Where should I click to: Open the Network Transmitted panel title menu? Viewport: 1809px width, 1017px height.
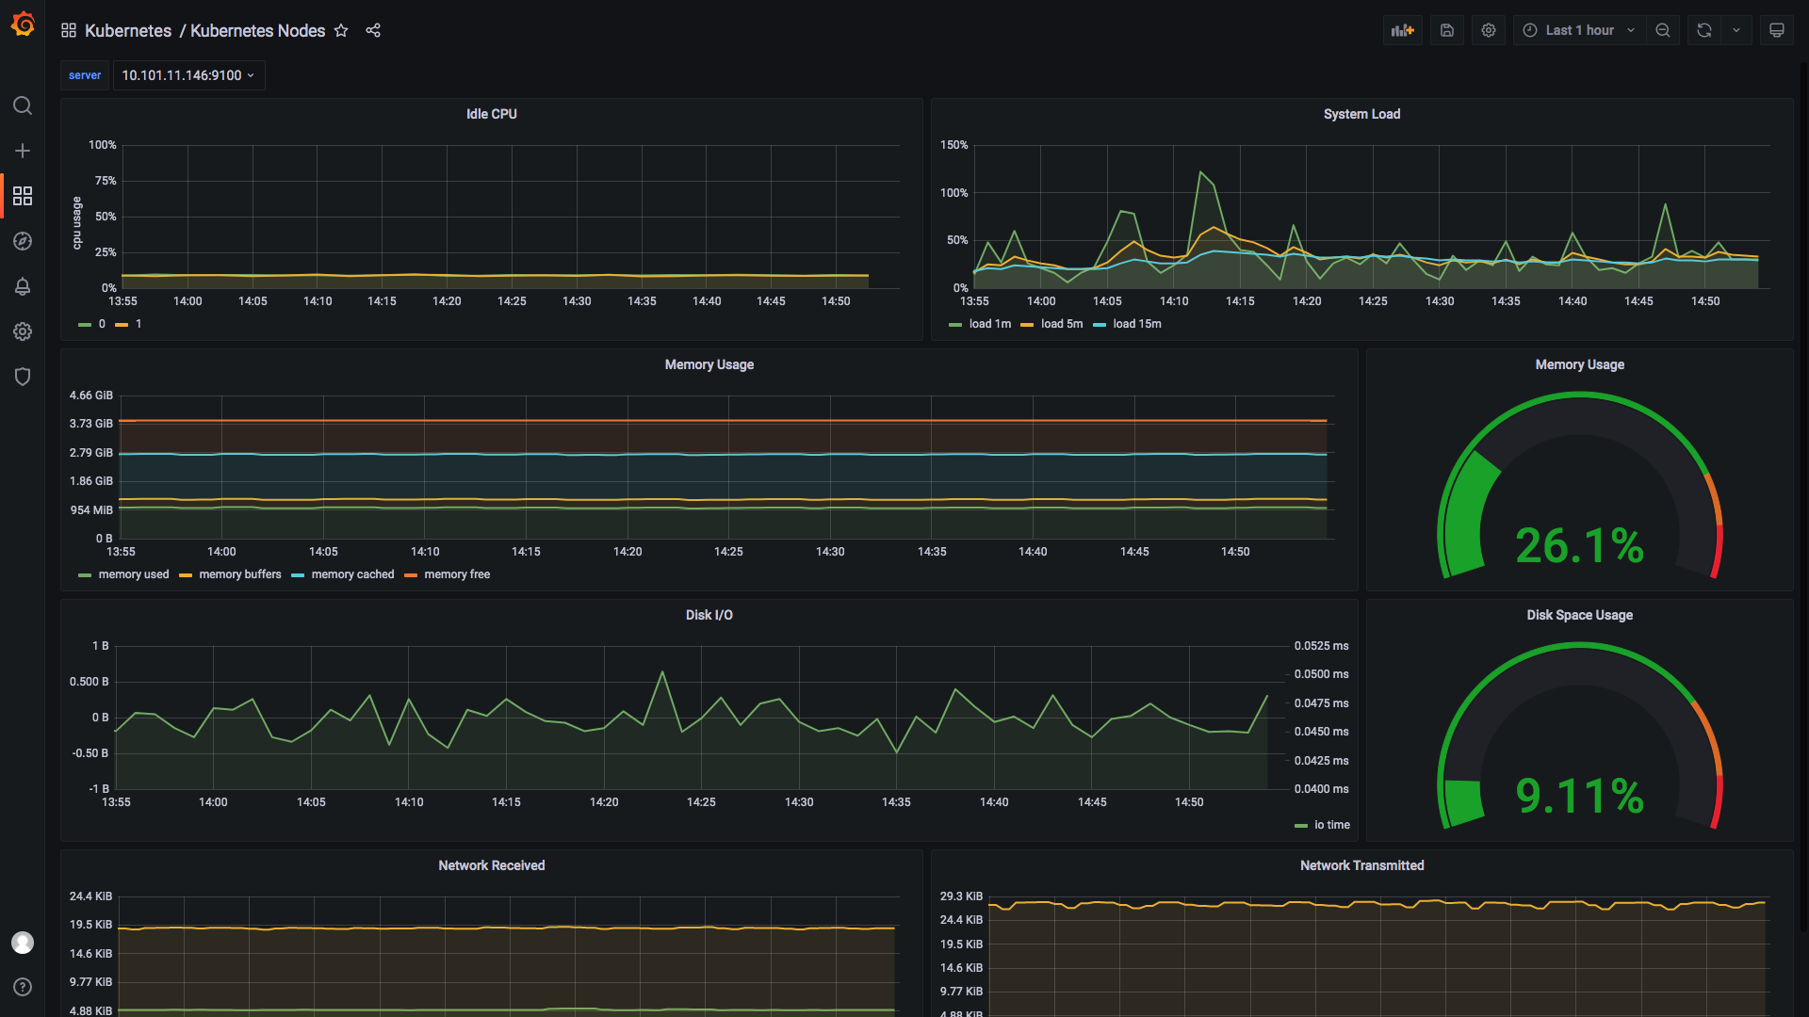click(1361, 865)
